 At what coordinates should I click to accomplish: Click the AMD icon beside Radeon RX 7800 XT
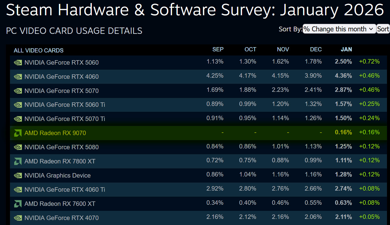17,161
